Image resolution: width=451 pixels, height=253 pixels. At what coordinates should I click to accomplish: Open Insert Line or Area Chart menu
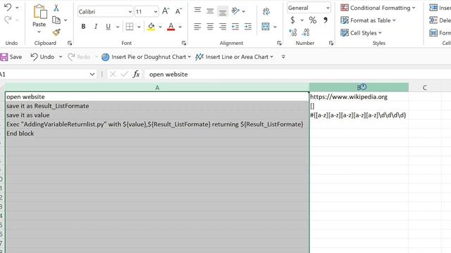[234, 57]
